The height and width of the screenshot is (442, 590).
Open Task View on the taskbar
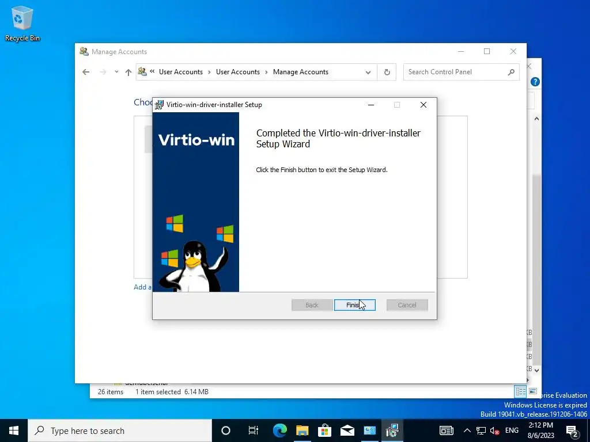click(254, 430)
